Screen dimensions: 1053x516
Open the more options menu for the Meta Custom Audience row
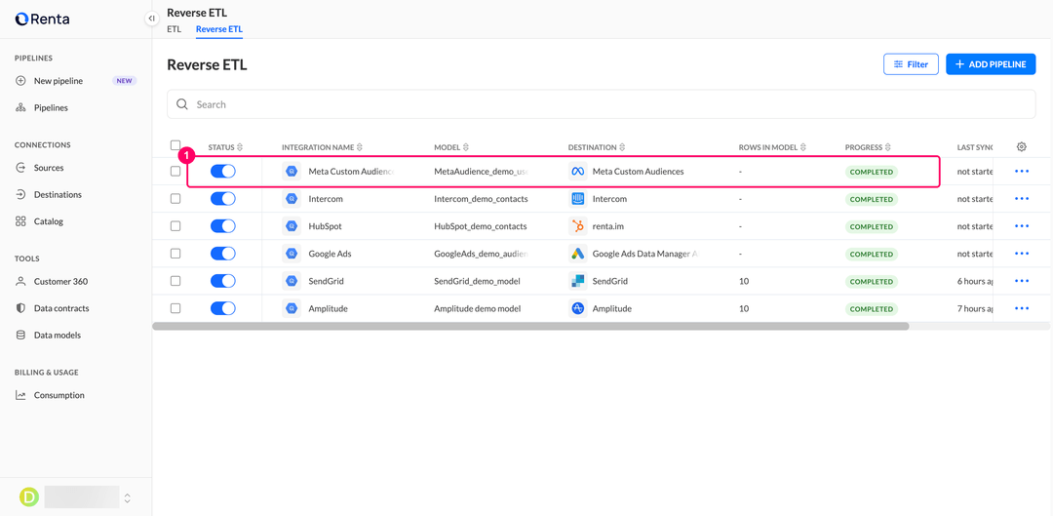click(x=1022, y=172)
